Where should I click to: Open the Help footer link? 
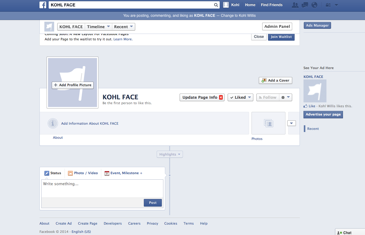point(204,223)
